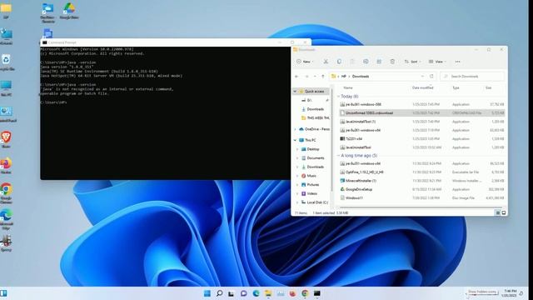The image size is (533, 300).
Task: Sort files by the Type column header
Action: point(456,87)
